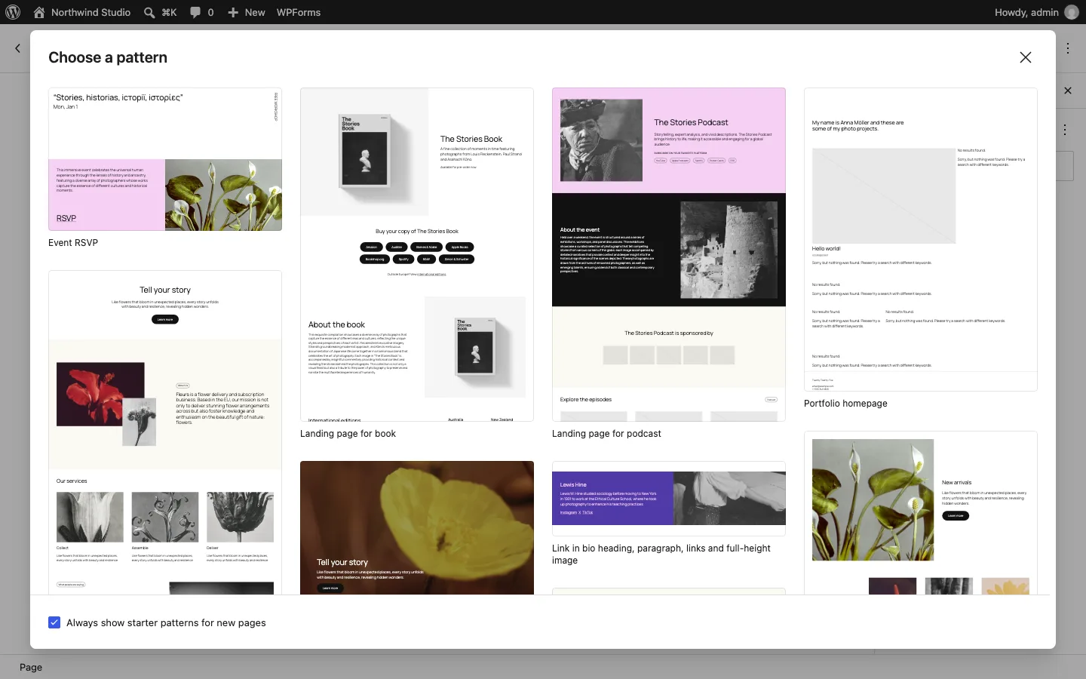Image resolution: width=1086 pixels, height=679 pixels.
Task: Click the WordPress logo in admin bar
Action: [x=13, y=12]
